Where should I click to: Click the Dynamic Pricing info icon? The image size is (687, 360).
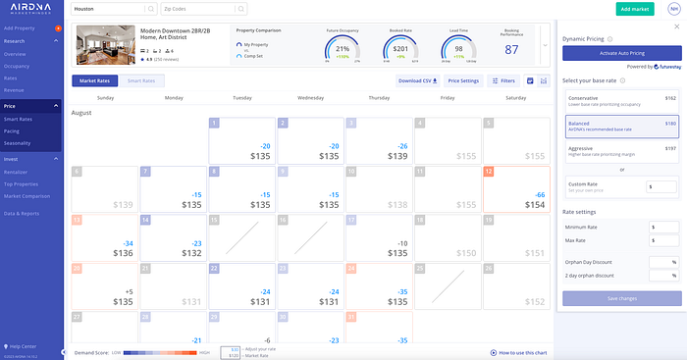coord(609,39)
